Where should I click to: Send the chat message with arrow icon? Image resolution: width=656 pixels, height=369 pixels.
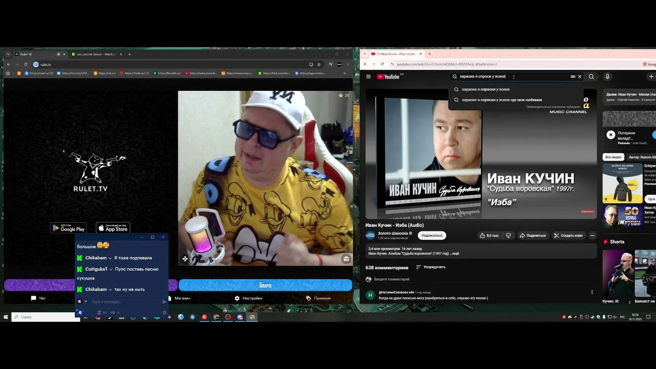coord(164,302)
